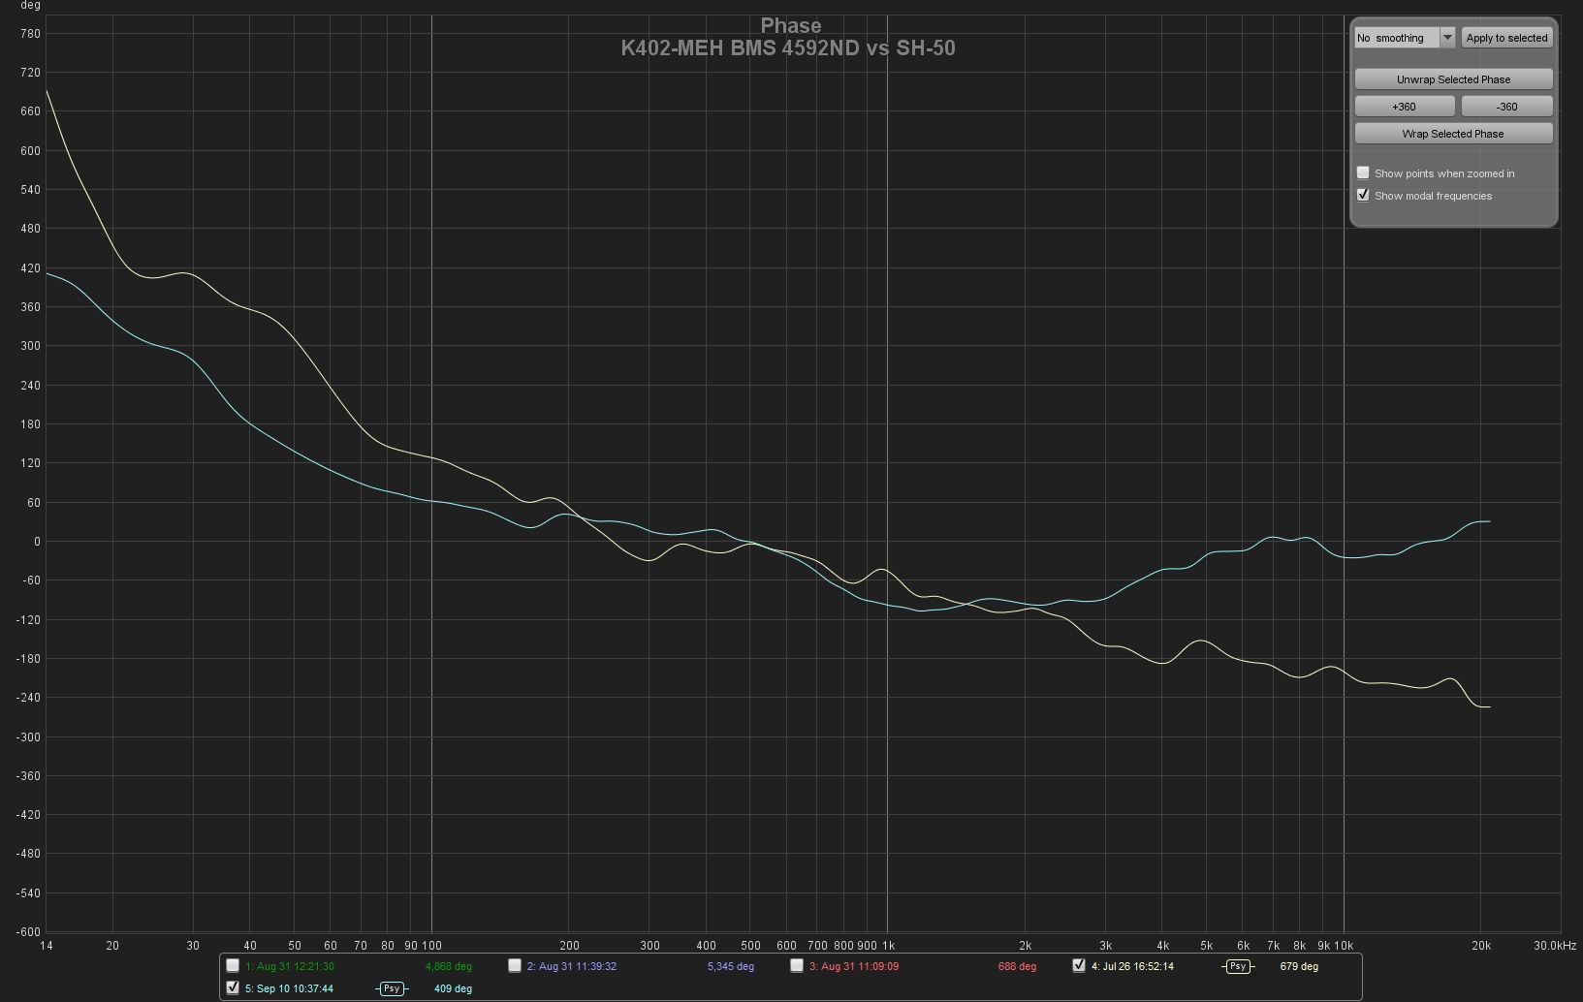Enable trace 3 Aug 31 11:09:09 checkbox
Viewport: 1583px width, 1002px height.
coord(797,965)
